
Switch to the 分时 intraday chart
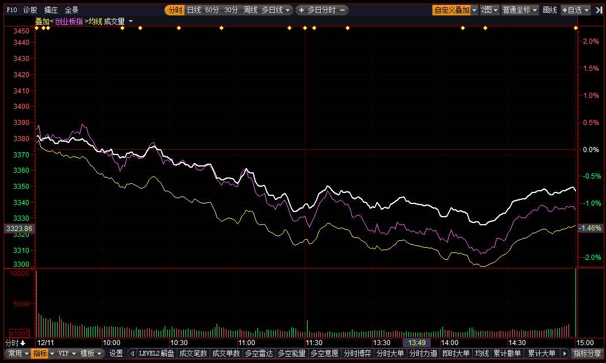click(175, 10)
